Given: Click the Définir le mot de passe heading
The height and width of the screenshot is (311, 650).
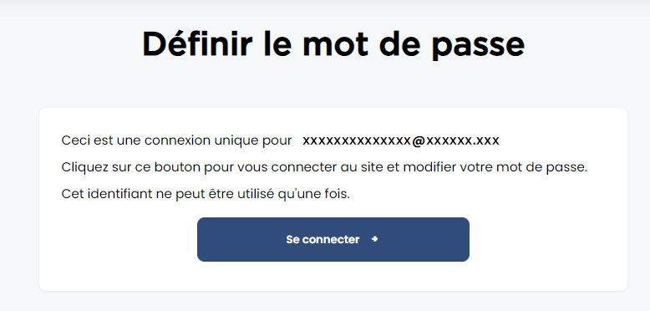Looking at the screenshot, I should pos(333,44).
